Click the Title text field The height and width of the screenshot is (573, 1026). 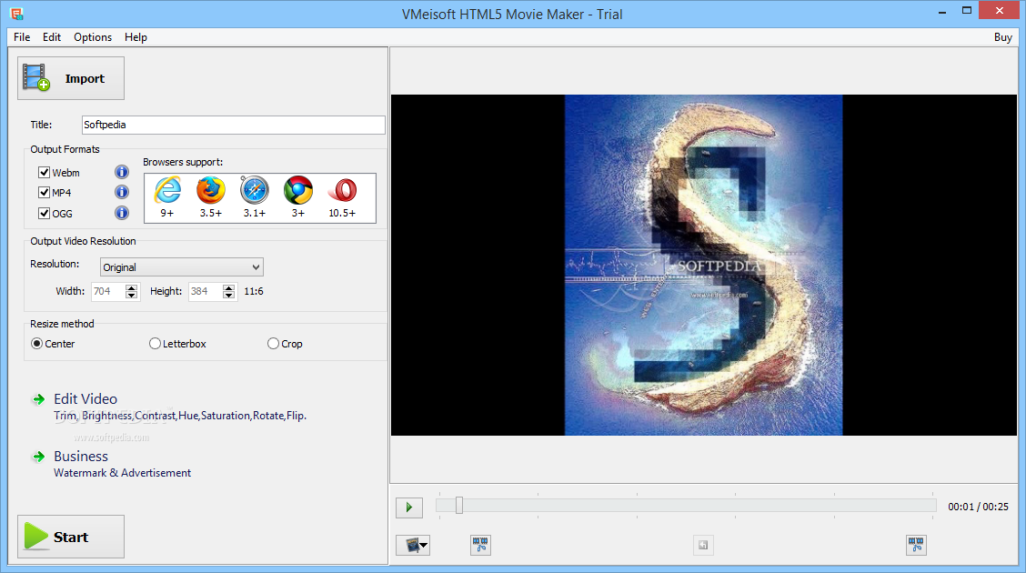[234, 125]
